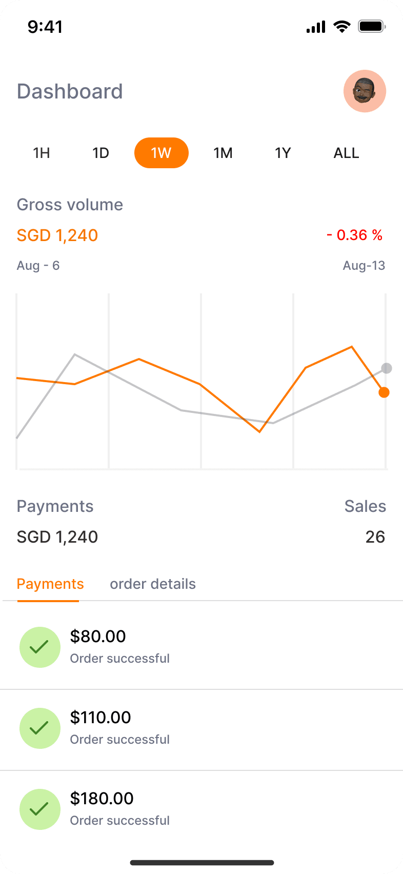The width and height of the screenshot is (403, 874).
Task: Tap the orange endpoint dot on chart
Action: click(384, 392)
